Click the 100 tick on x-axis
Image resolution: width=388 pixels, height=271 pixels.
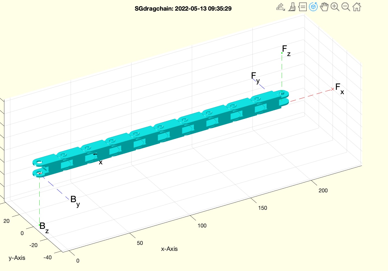click(x=202, y=226)
